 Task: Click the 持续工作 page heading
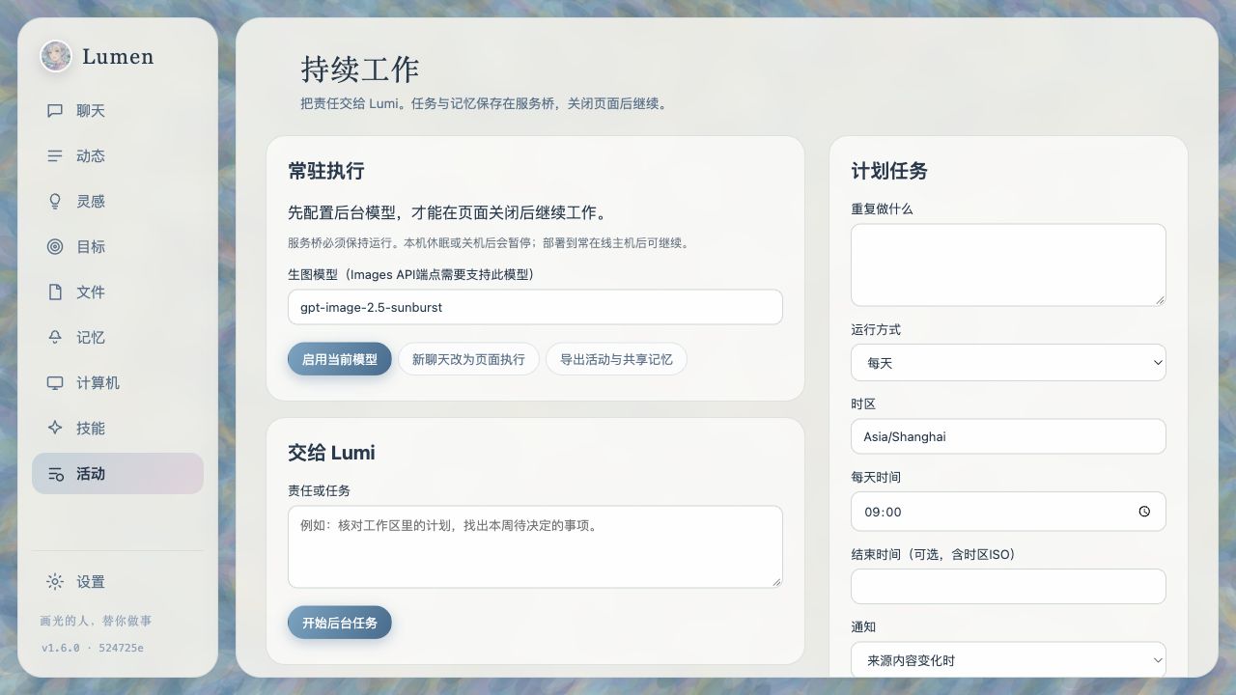pos(359,69)
